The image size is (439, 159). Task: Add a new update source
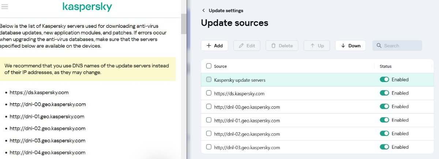(214, 46)
